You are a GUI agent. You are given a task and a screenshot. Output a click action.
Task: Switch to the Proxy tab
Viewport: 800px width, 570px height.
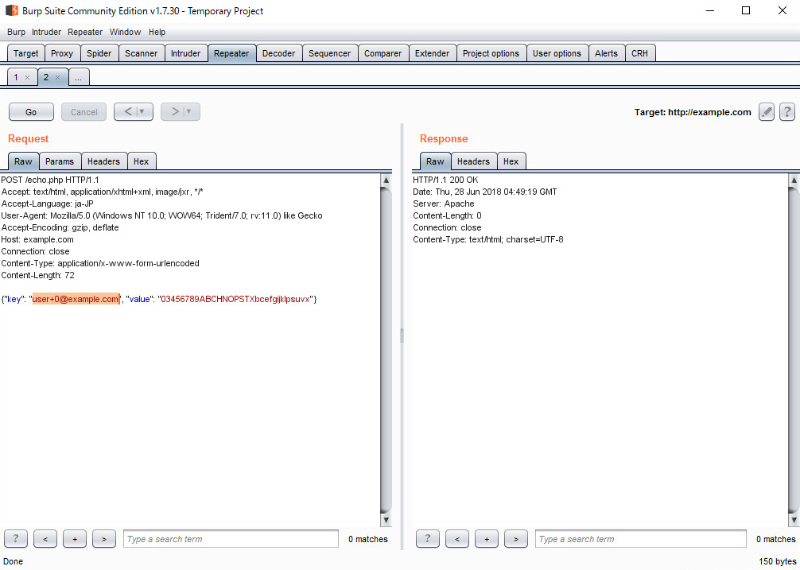[62, 53]
